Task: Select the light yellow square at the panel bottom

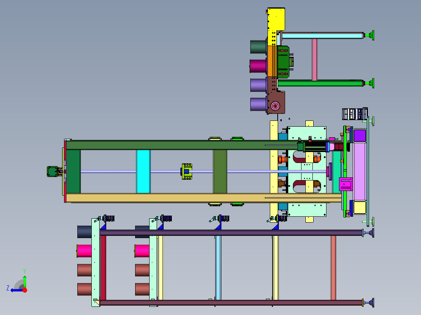Action: pos(360,207)
